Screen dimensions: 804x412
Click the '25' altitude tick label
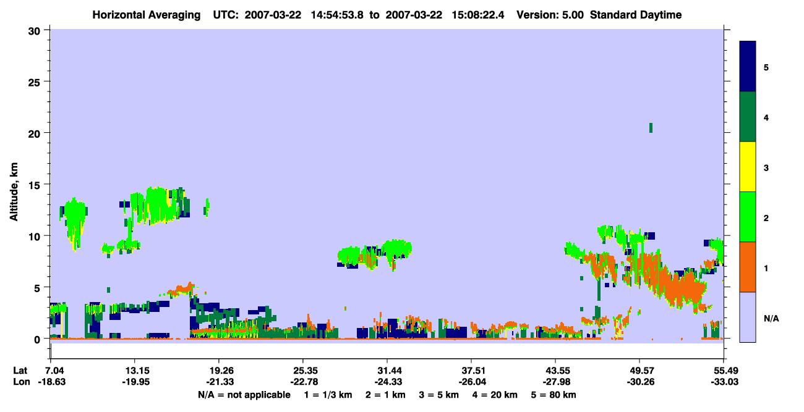(x=36, y=82)
